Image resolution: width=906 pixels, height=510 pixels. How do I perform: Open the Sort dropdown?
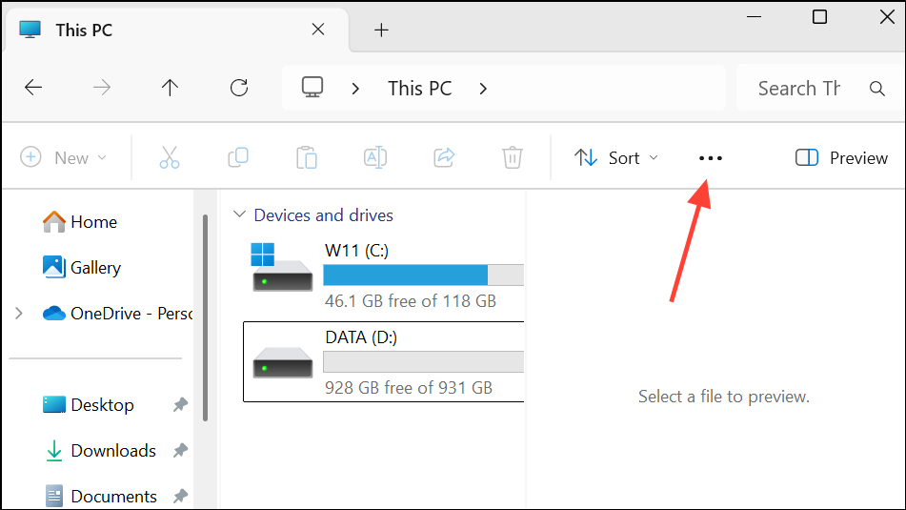(616, 158)
